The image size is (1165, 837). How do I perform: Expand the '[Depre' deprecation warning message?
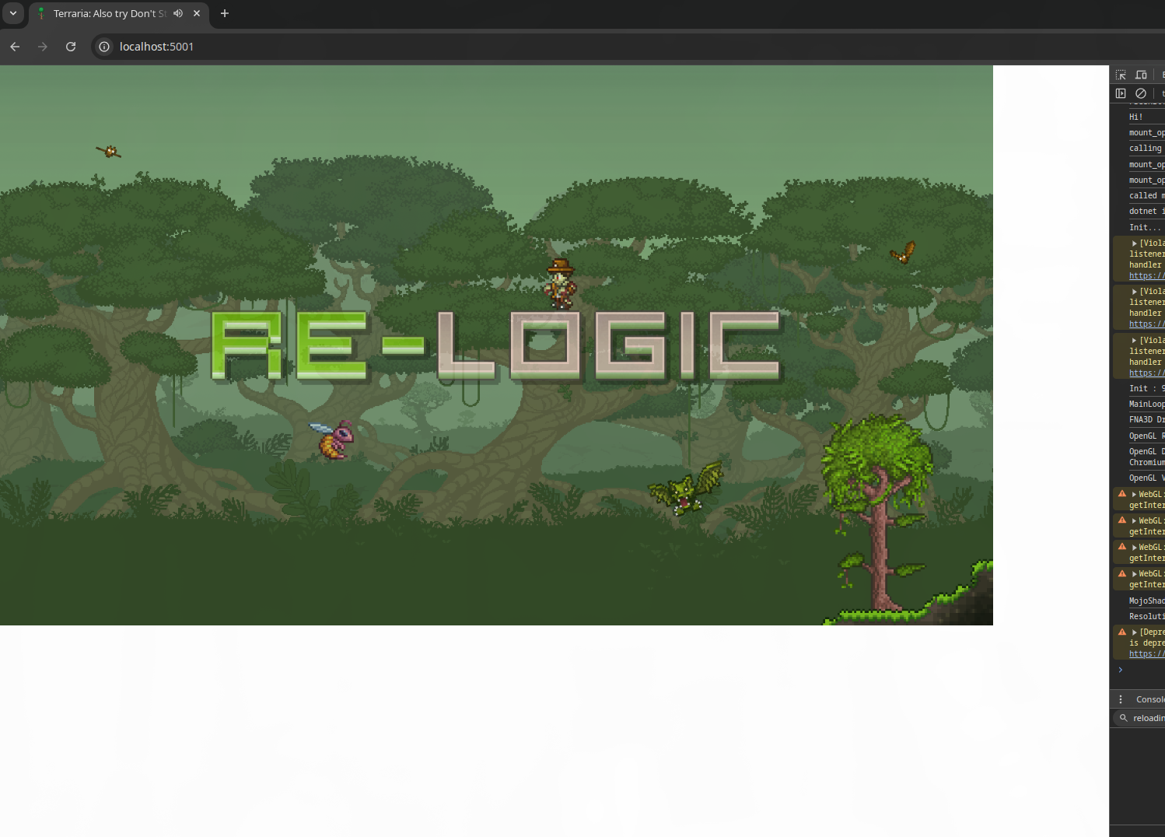pos(1135,632)
